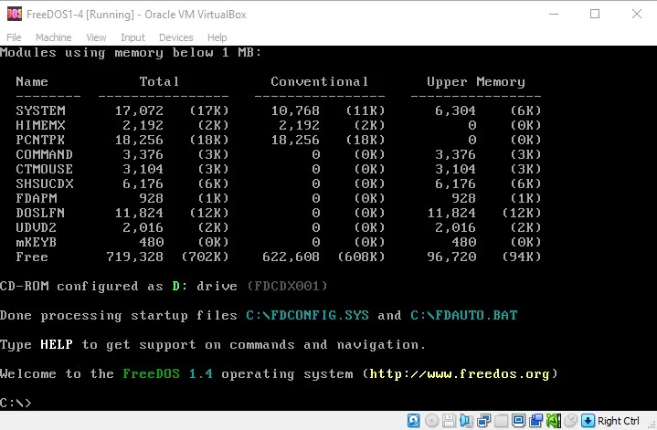
Task: Click the CTMOUSE module name
Action: (45, 169)
